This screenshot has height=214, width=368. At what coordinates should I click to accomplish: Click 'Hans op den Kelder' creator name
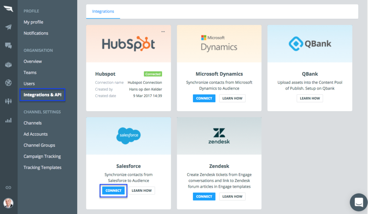pyautogui.click(x=146, y=89)
